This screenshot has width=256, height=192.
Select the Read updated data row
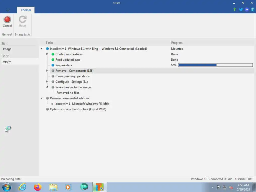(x=68, y=60)
